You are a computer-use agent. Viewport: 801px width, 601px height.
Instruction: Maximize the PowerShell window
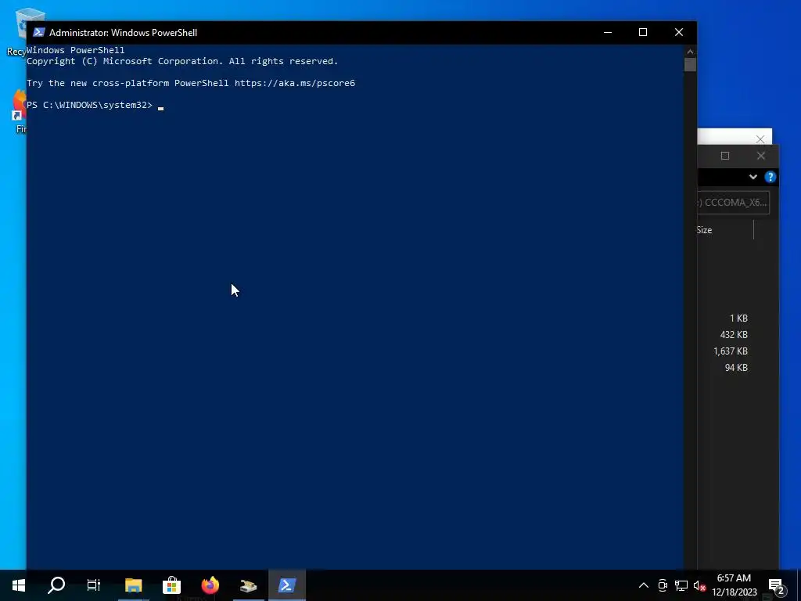[x=643, y=32]
